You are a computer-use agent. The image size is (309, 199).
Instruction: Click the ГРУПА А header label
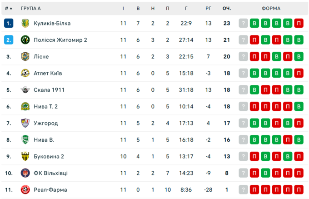point(30,8)
